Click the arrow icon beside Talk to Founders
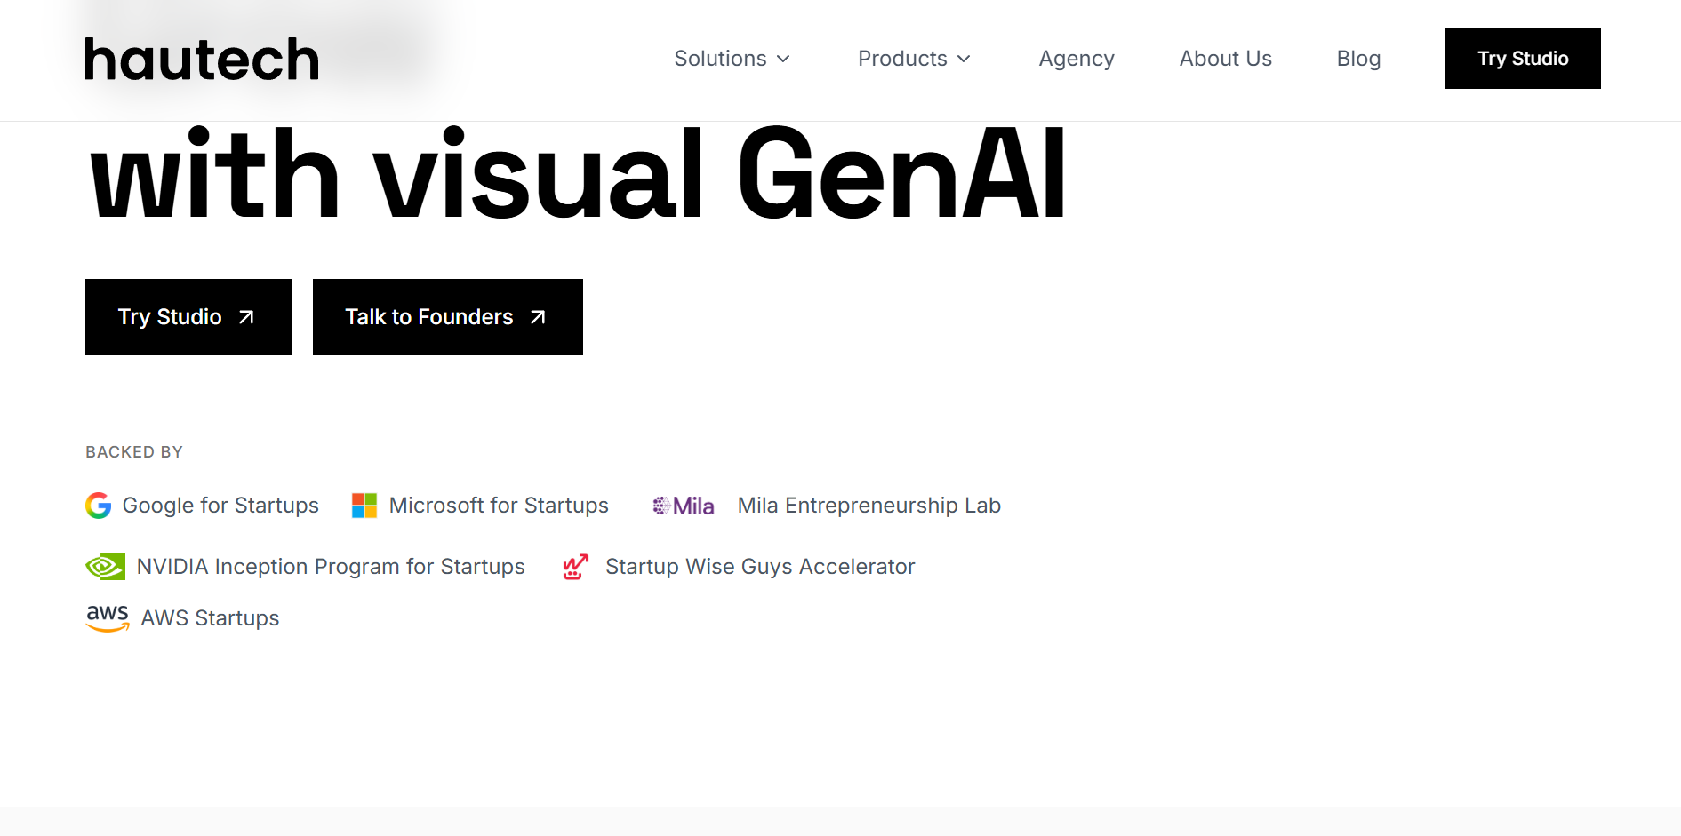1681x836 pixels. click(x=538, y=317)
